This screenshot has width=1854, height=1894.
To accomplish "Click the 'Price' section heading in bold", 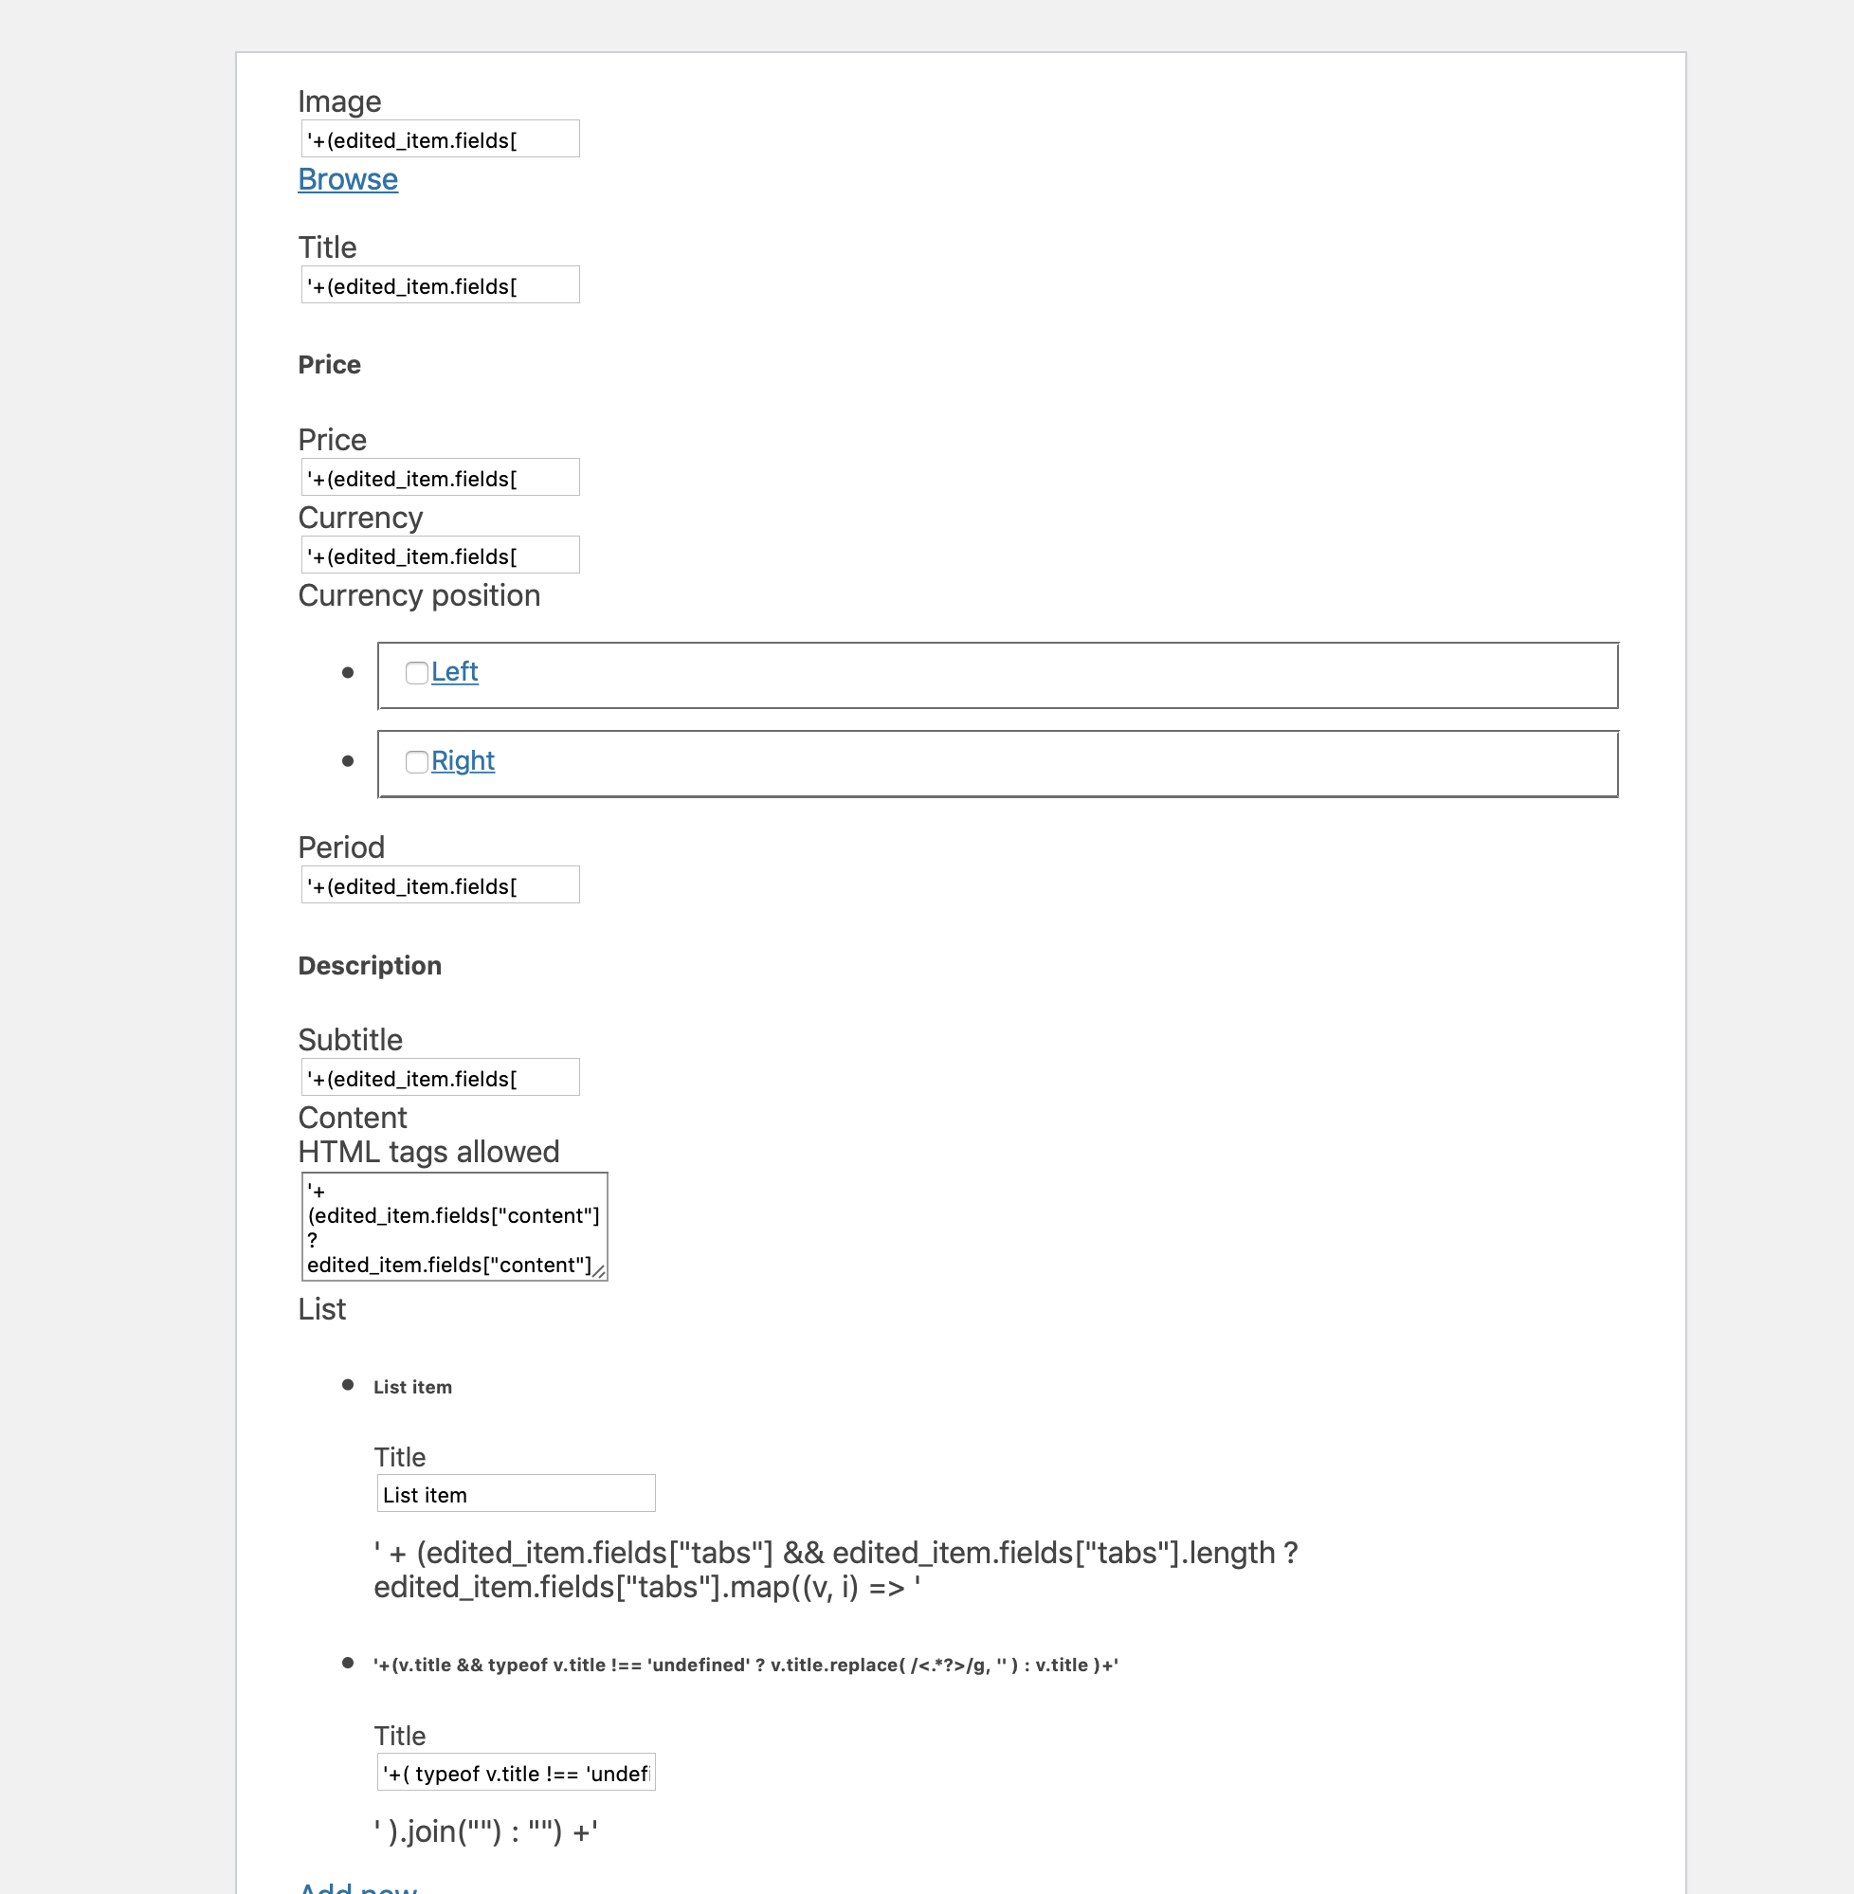I will 329,365.
